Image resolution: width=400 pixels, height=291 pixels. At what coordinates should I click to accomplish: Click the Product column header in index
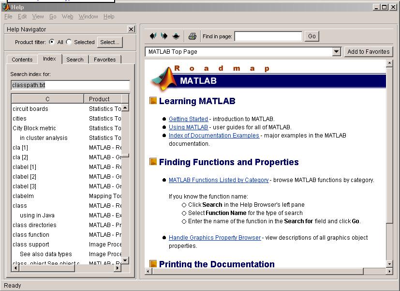pyautogui.click(x=103, y=99)
